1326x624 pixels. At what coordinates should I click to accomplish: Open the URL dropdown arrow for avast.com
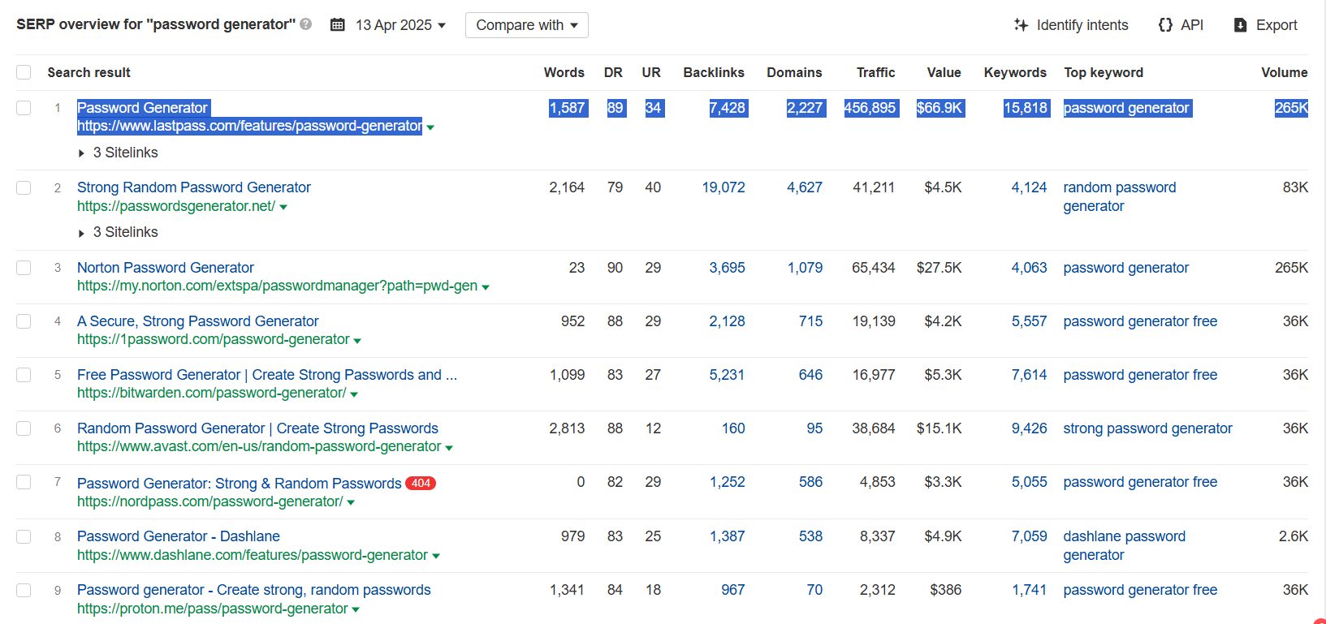pos(449,448)
